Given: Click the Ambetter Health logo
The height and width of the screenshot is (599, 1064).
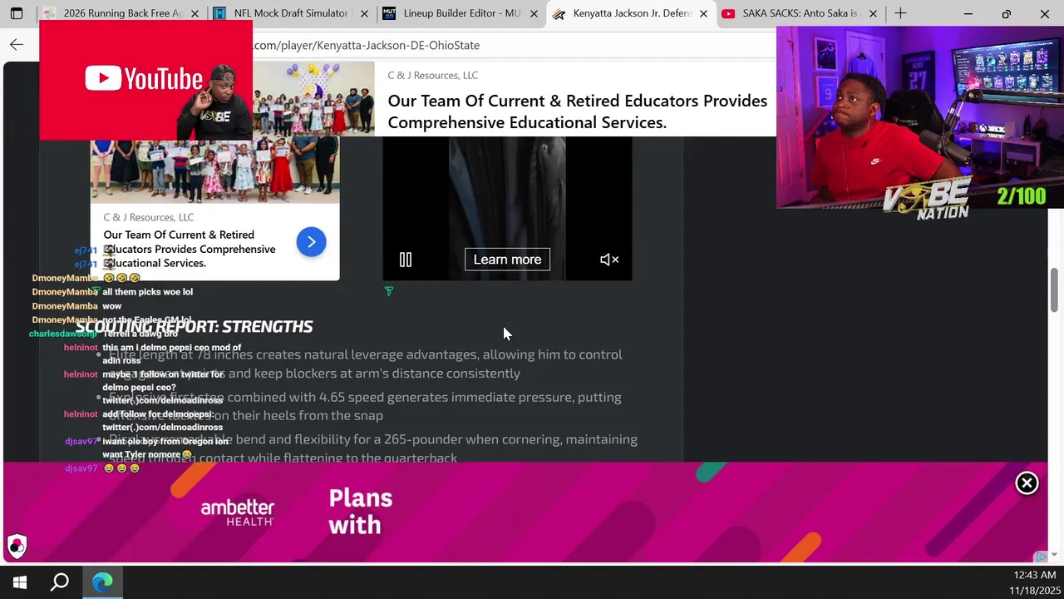Looking at the screenshot, I should (238, 512).
